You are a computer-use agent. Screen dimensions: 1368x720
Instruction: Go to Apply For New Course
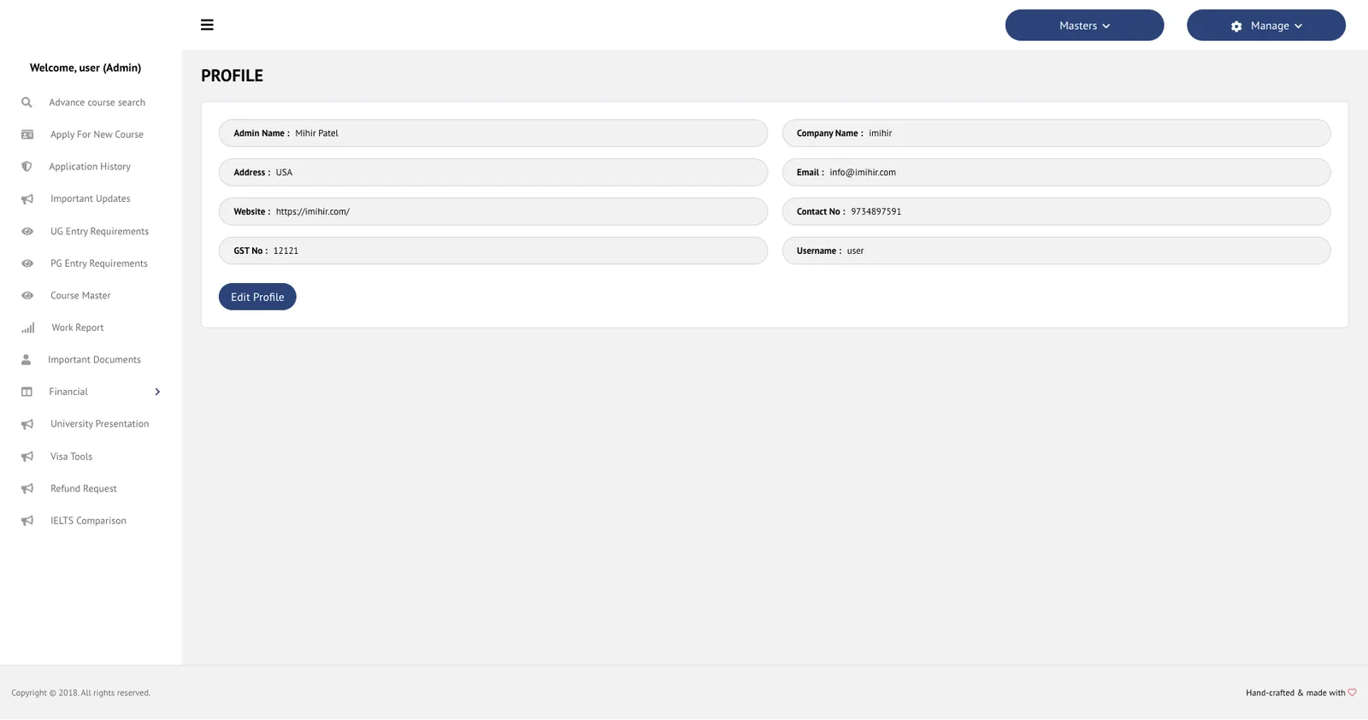pyautogui.click(x=97, y=134)
